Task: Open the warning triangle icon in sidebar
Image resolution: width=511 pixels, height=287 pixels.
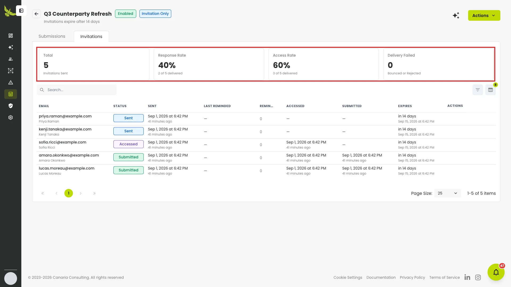Action: 11,82
